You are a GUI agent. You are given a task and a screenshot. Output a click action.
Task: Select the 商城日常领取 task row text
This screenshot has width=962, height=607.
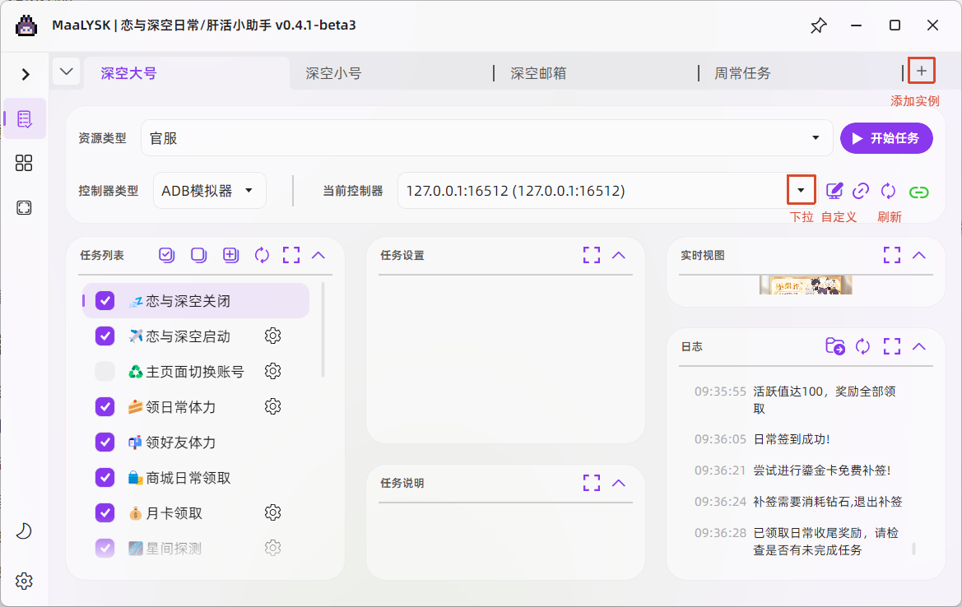coord(188,478)
